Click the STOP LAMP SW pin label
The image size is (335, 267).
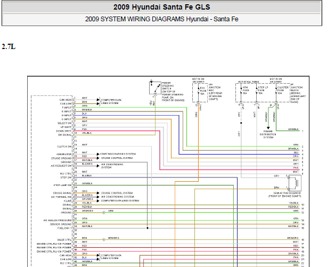63,185
